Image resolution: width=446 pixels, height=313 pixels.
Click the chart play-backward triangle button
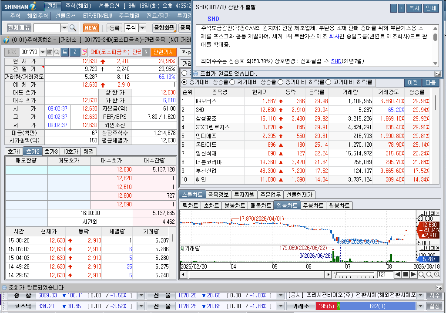398,275
